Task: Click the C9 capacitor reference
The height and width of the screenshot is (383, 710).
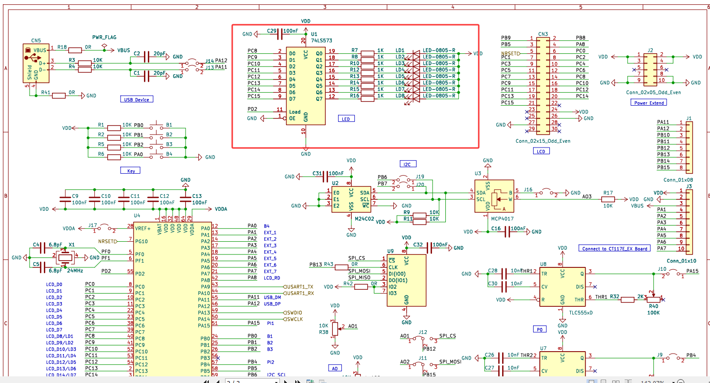Action: pos(75,196)
